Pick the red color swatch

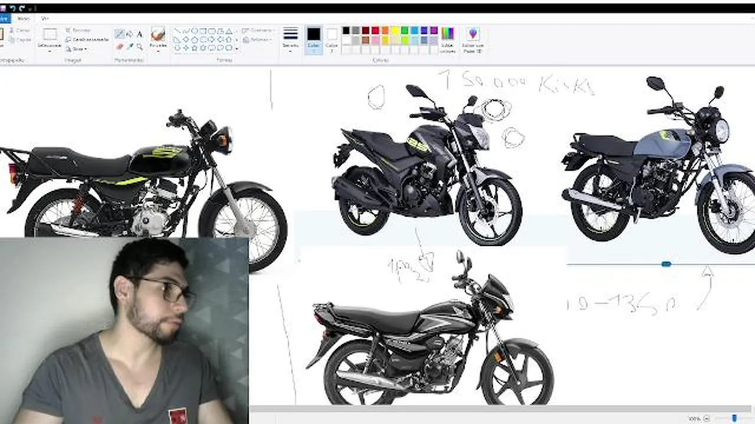point(375,31)
